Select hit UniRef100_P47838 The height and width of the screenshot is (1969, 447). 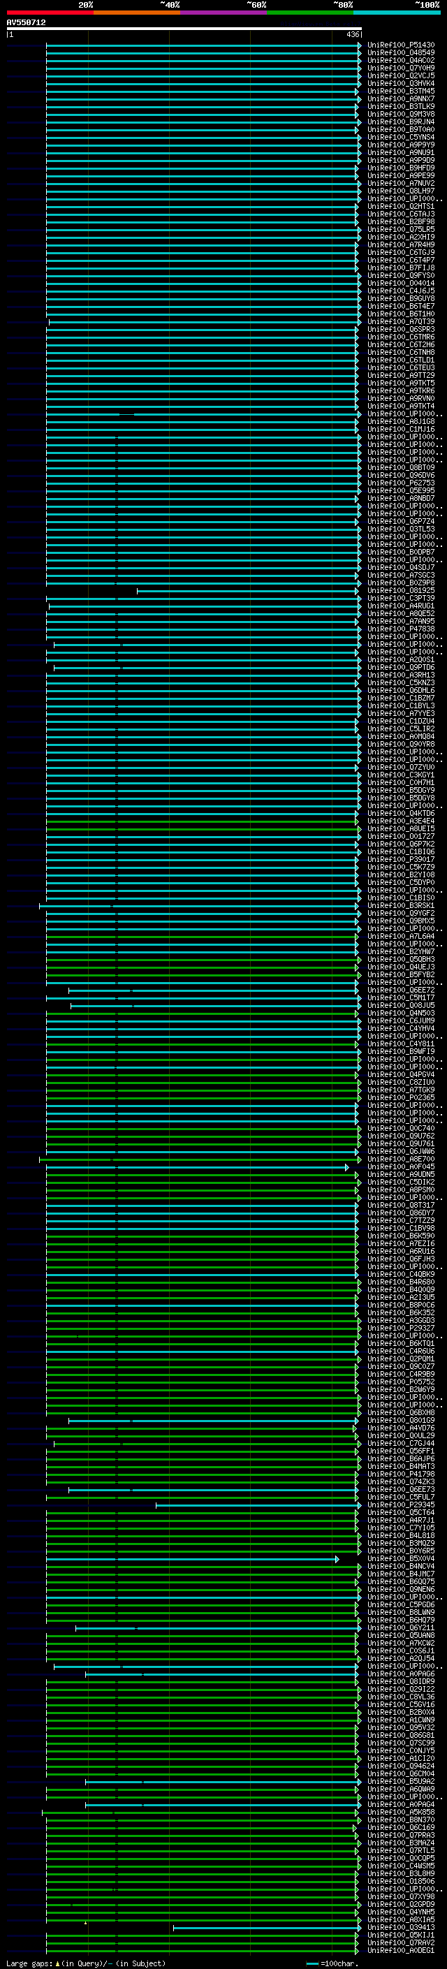pos(400,629)
